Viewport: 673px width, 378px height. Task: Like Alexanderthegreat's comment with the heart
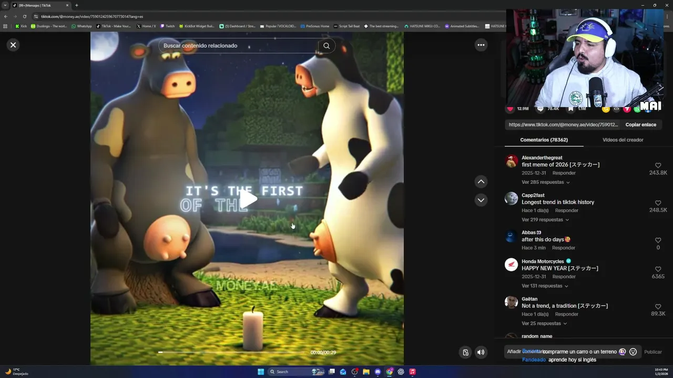pyautogui.click(x=658, y=165)
